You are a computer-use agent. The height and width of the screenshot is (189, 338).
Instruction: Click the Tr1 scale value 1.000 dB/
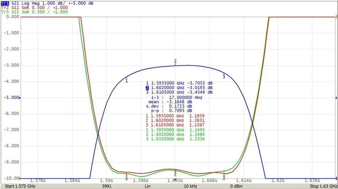53,3
